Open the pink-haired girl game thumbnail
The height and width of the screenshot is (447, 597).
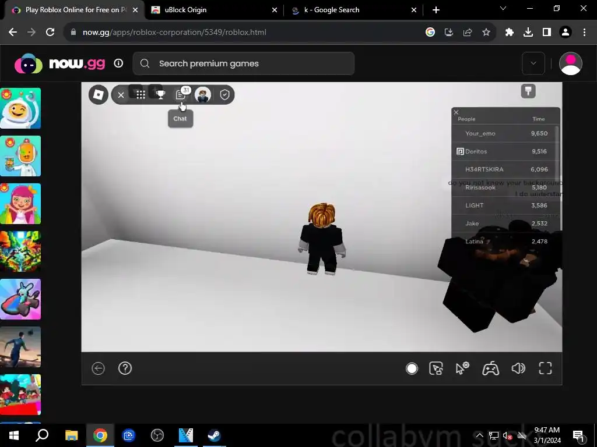pos(20,204)
